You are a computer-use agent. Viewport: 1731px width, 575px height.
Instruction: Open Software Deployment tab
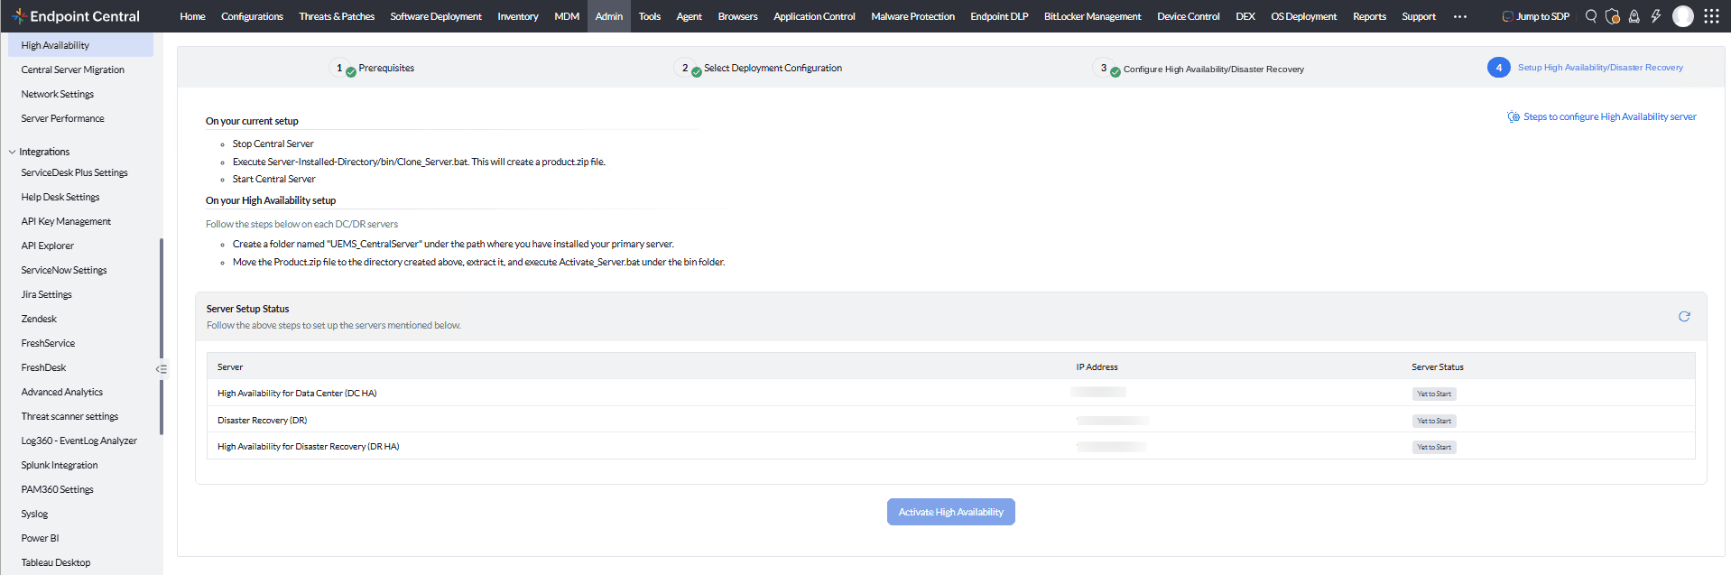[436, 16]
